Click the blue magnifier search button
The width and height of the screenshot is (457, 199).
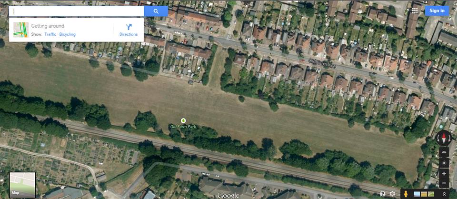(x=156, y=11)
